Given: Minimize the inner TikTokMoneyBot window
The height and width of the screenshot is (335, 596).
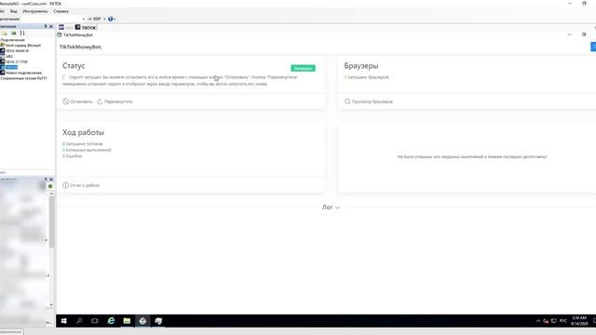Looking at the screenshot, I should click(569, 34).
